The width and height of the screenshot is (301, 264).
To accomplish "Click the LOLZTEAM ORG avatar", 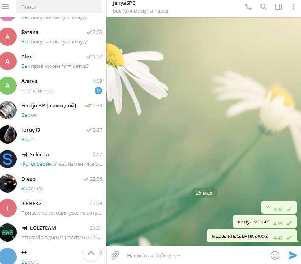I will (7, 232).
